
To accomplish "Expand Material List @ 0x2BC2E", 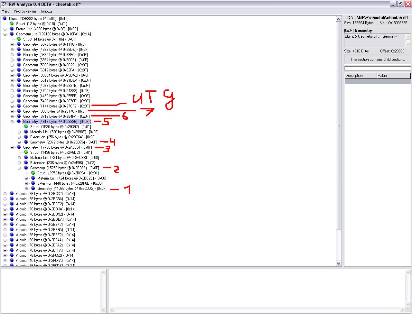I will [26, 178].
